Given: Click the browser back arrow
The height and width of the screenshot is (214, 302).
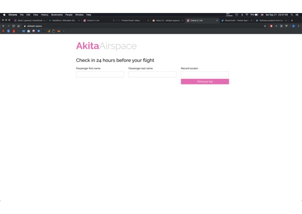Looking at the screenshot, I should point(3,26).
